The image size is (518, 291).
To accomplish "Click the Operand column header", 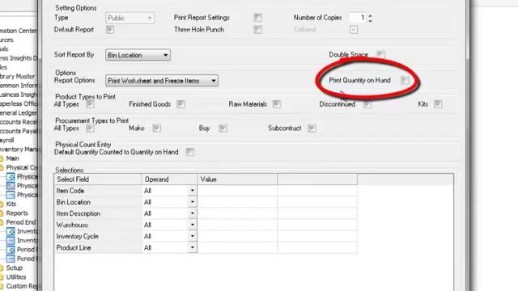I will pos(170,179).
